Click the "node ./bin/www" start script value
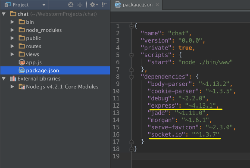 (206, 62)
